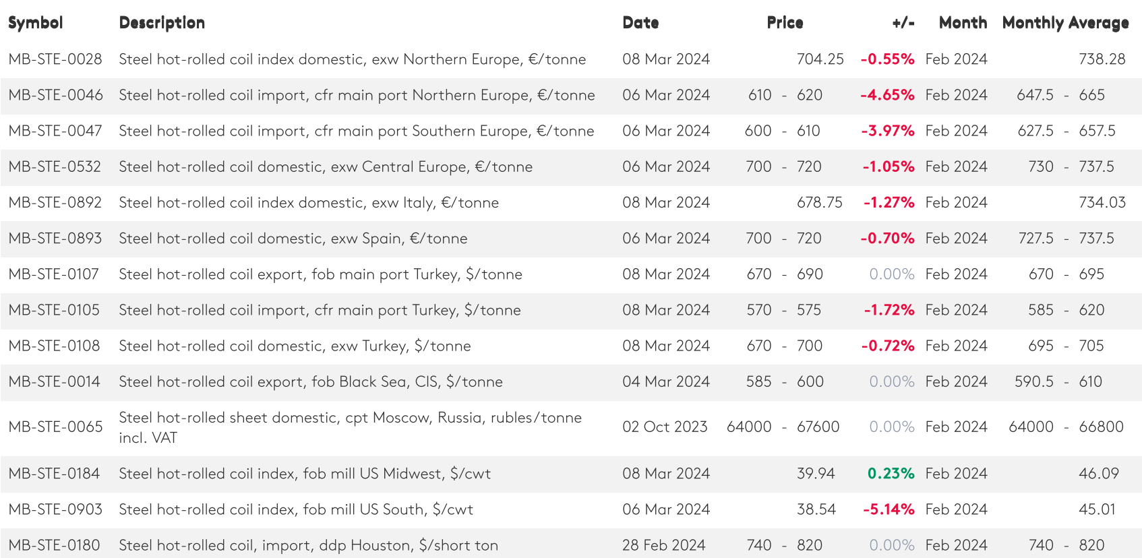Click the 738.28 monthly average value
The image size is (1142, 558).
(x=1102, y=59)
